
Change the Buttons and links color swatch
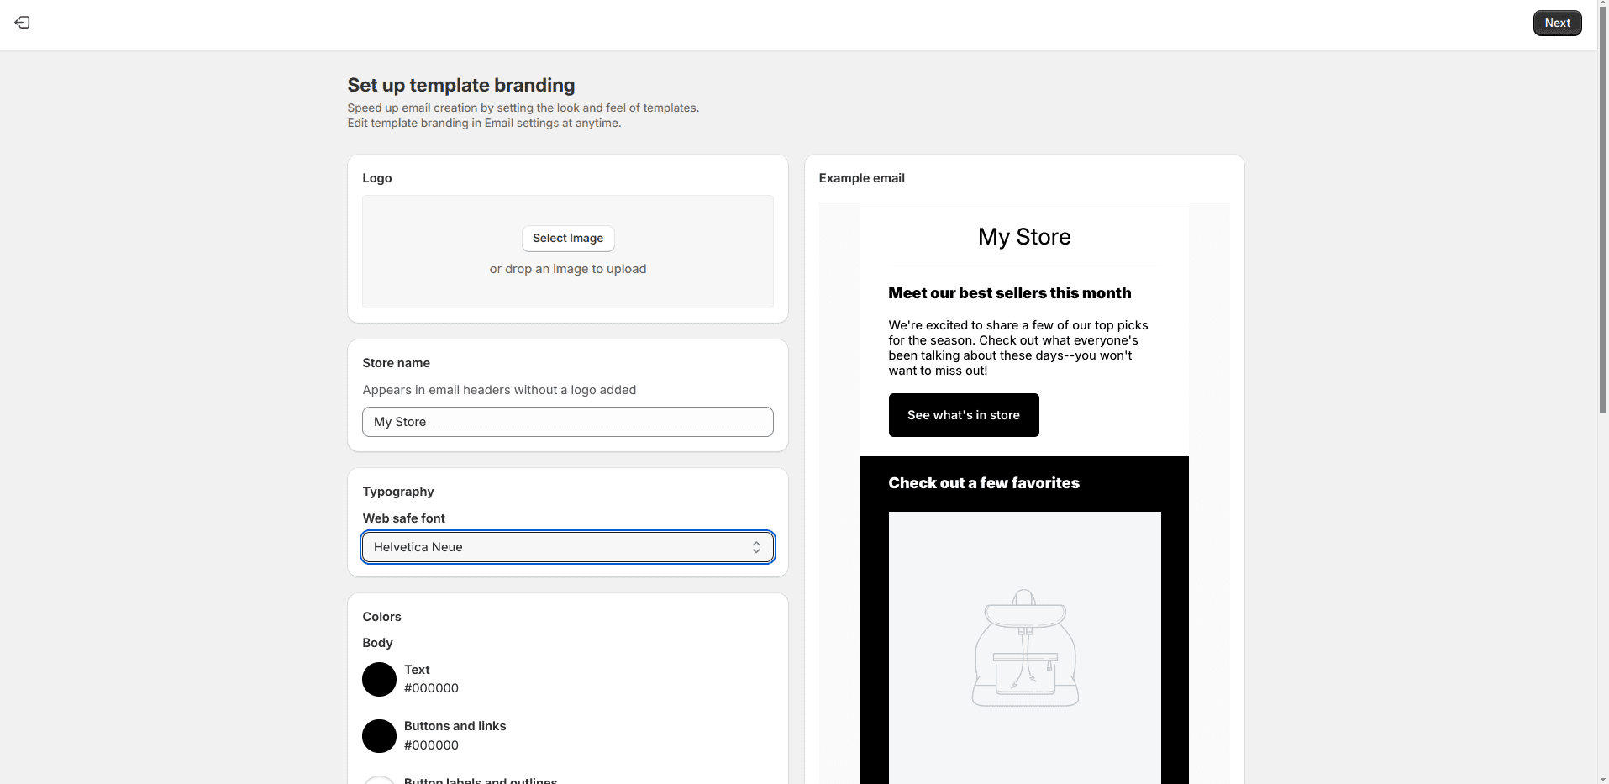tap(379, 735)
